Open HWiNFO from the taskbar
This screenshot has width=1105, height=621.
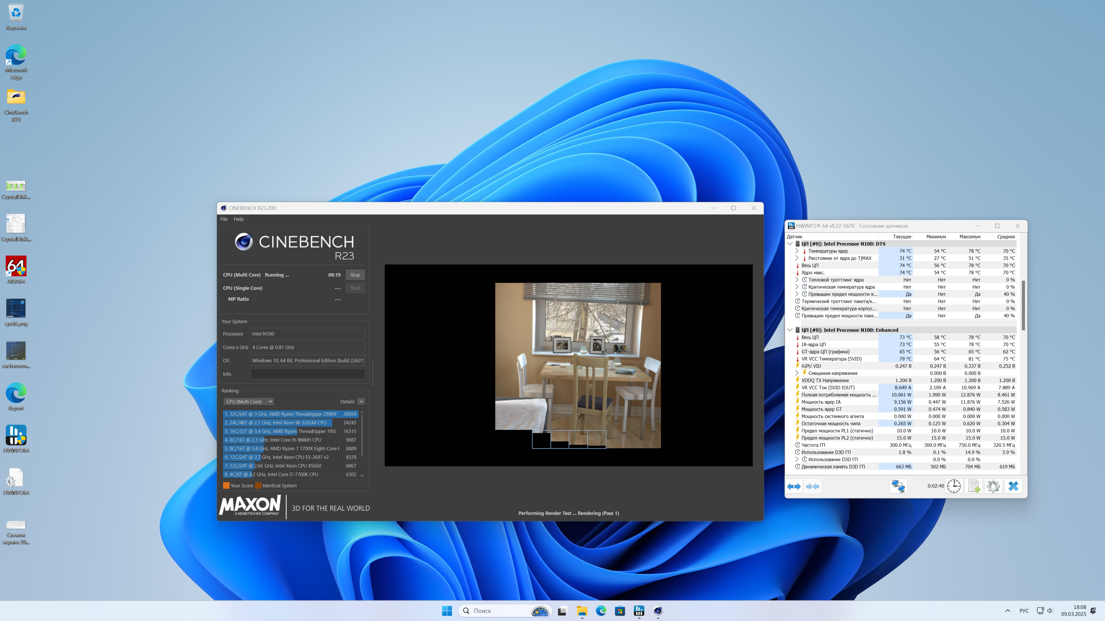pos(639,611)
